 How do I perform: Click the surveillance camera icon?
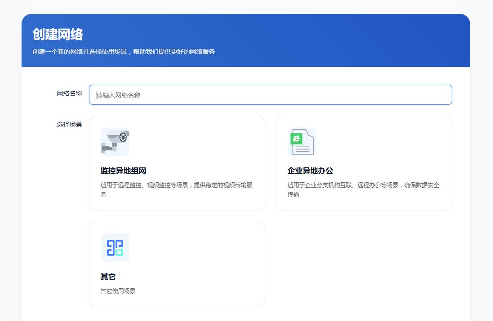115,142
